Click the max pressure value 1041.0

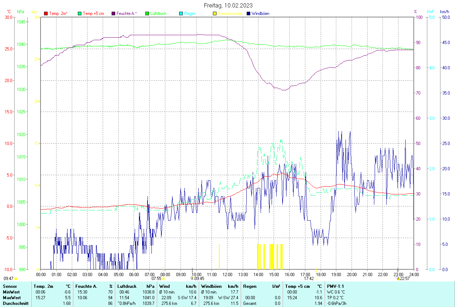(149, 297)
